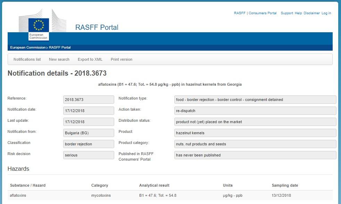The height and width of the screenshot is (204, 341).
Task: Click the Analytical result column header
Action: pyautogui.click(x=154, y=185)
